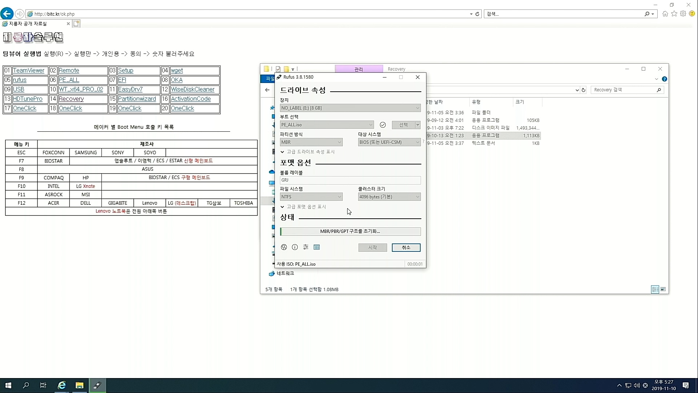The width and height of the screenshot is (698, 393).
Task: Open Windows Start menu
Action: click(8, 385)
